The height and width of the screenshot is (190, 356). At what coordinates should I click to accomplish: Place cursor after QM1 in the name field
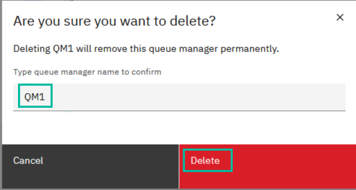tap(46, 97)
